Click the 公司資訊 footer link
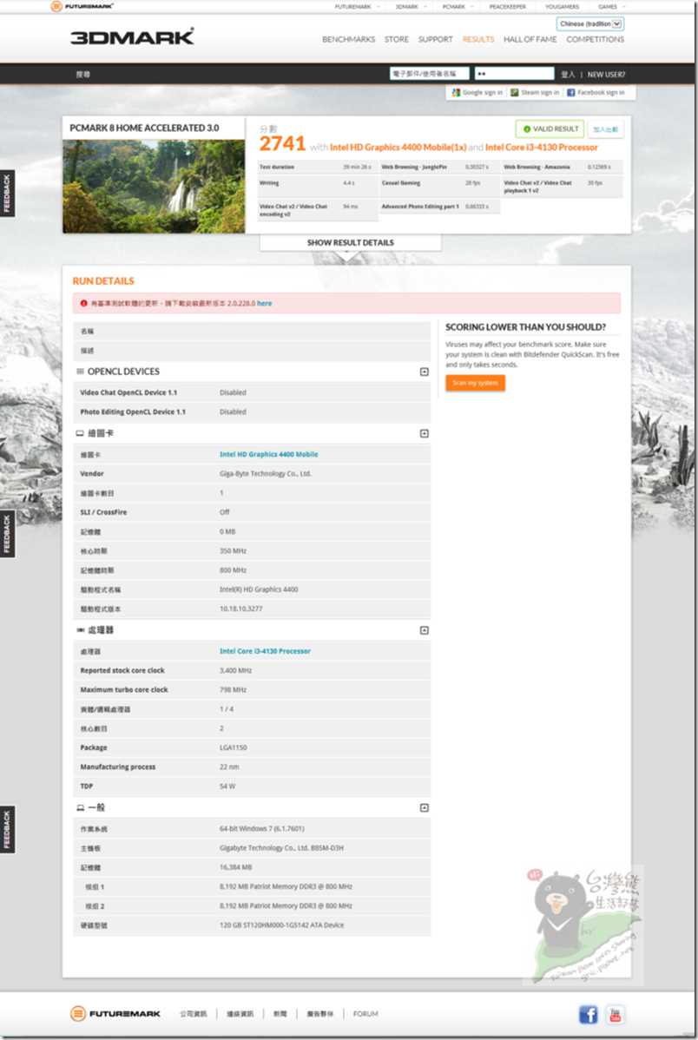 pyautogui.click(x=193, y=1014)
